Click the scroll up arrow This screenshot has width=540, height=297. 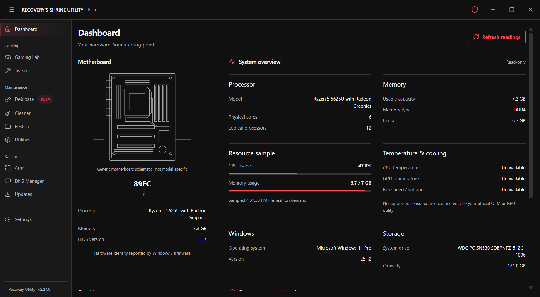click(x=531, y=29)
